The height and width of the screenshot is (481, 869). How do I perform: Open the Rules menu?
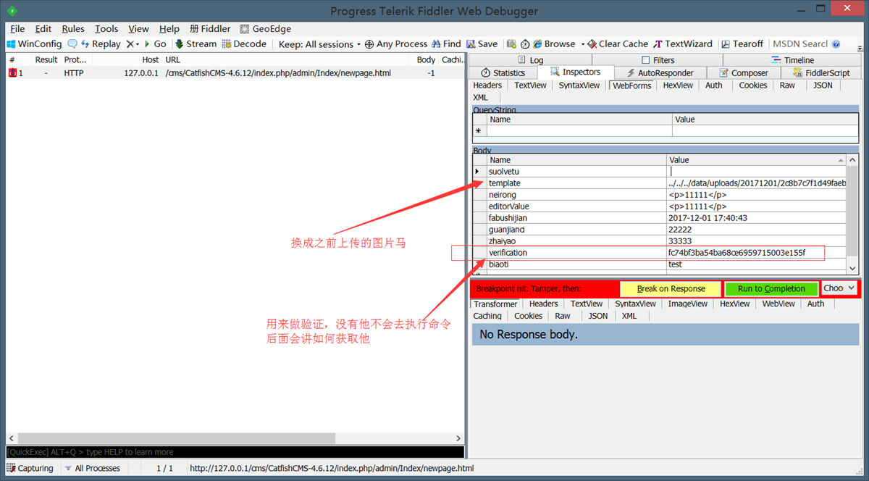(73, 29)
